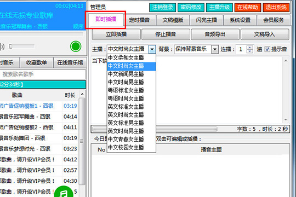
Task: Go to the 会员服务 tab
Action: point(274,20)
